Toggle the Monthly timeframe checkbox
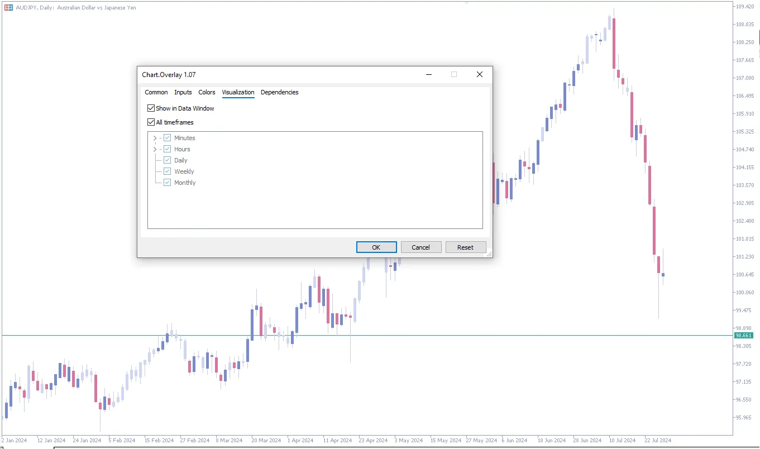The image size is (760, 449). click(167, 182)
